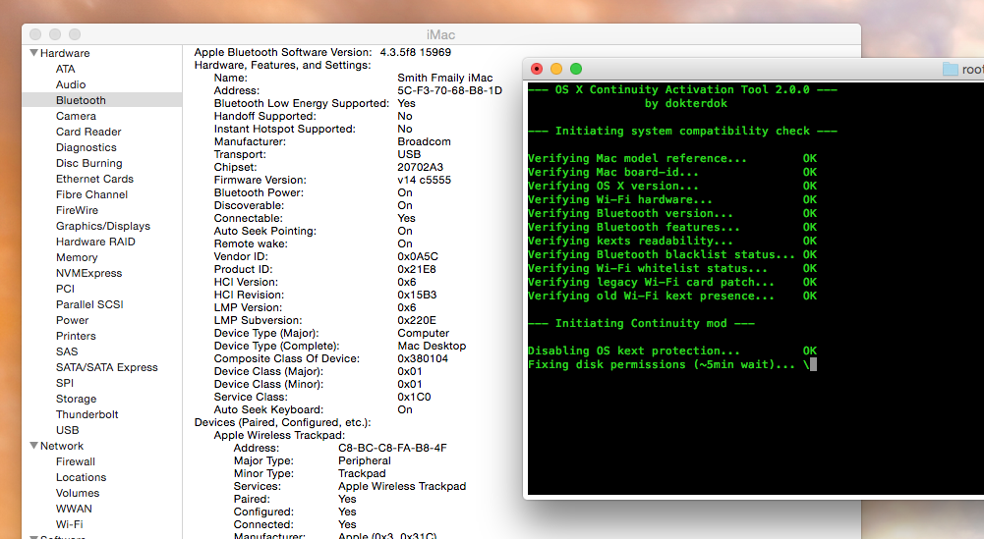The image size is (984, 539).
Task: Click Terminal header Continuity Activation Tool 2.0.0
Action: click(682, 89)
